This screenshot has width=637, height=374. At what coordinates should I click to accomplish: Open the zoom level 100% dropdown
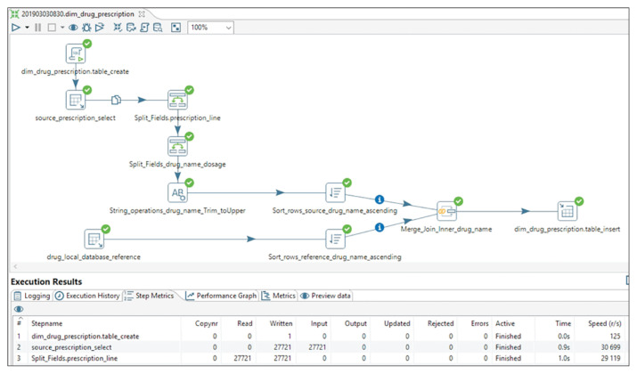[x=210, y=28]
